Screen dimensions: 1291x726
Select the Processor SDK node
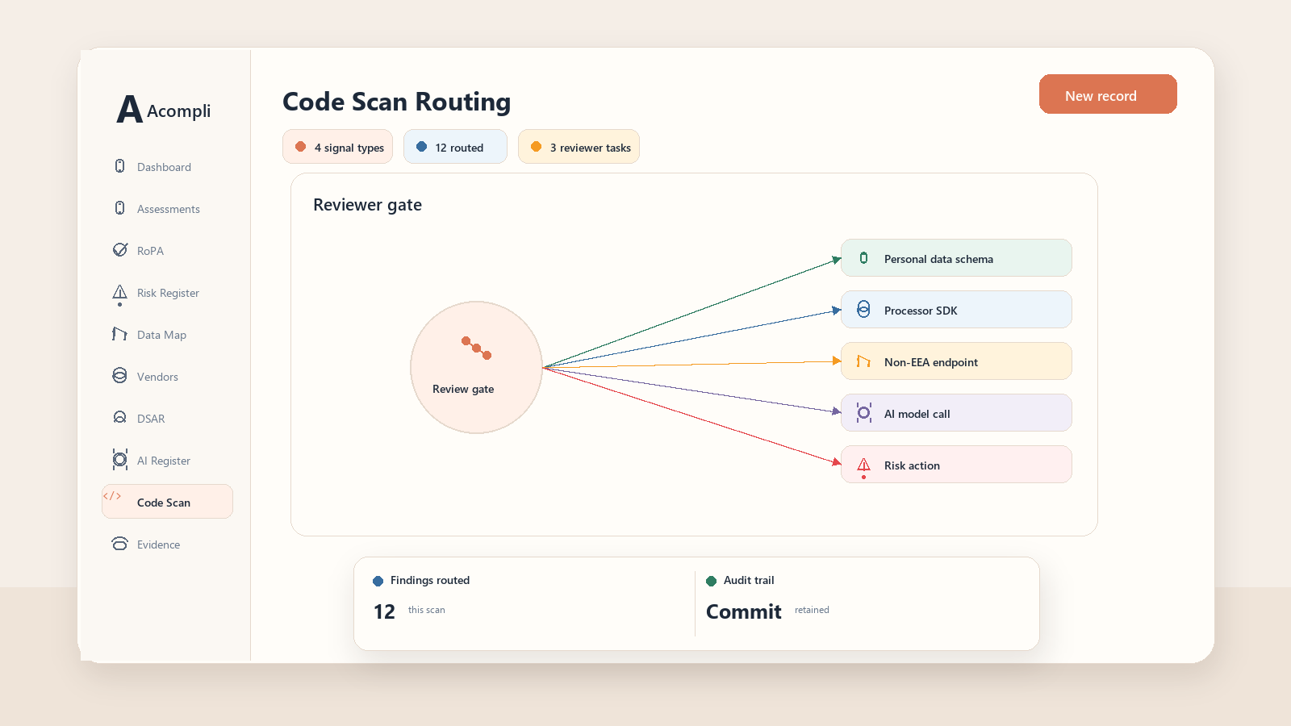coord(956,310)
